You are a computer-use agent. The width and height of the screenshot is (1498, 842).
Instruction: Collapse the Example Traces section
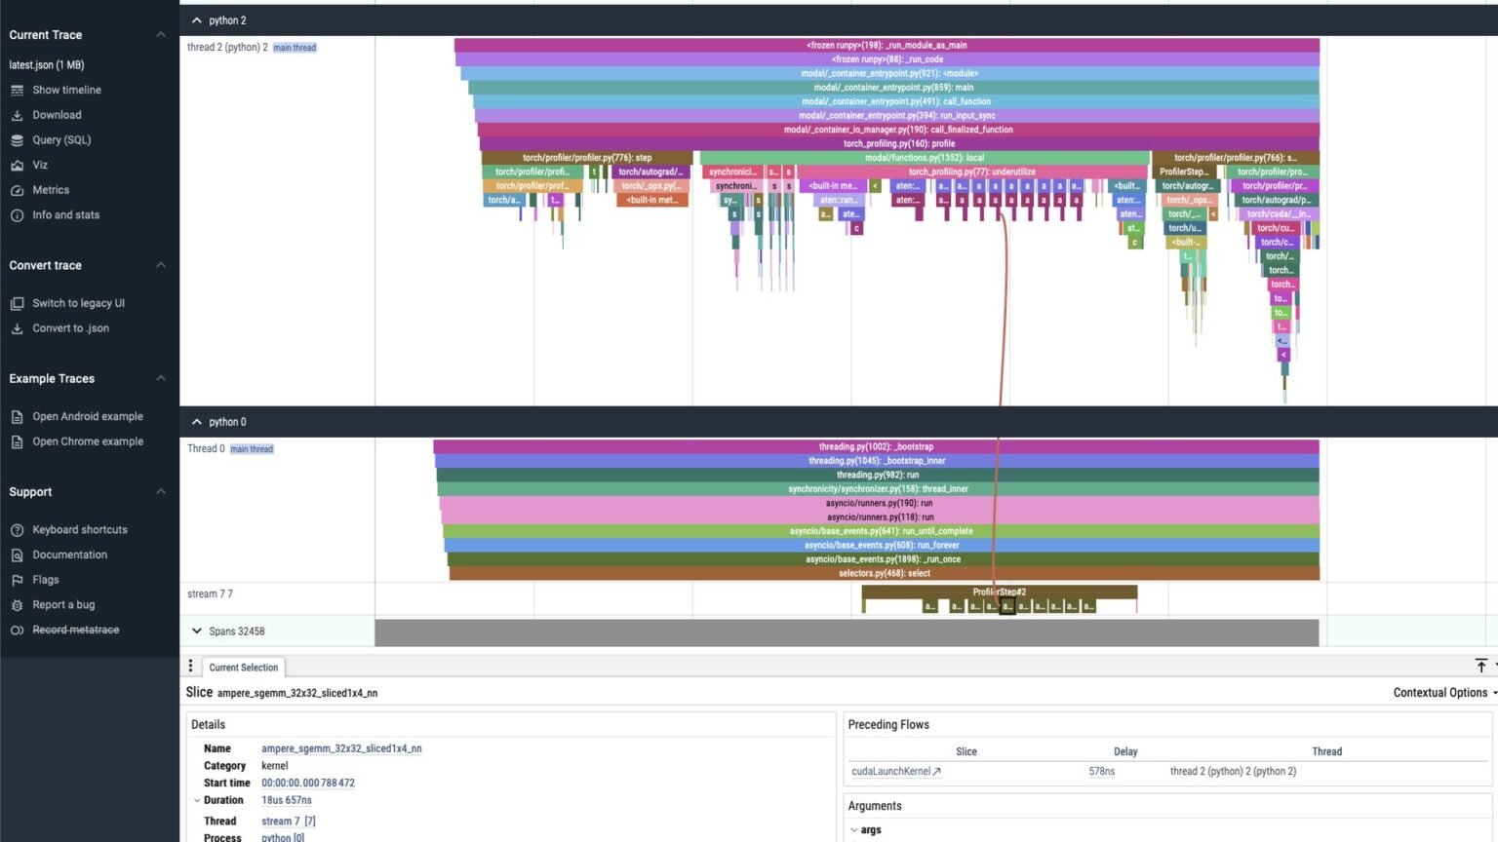161,378
